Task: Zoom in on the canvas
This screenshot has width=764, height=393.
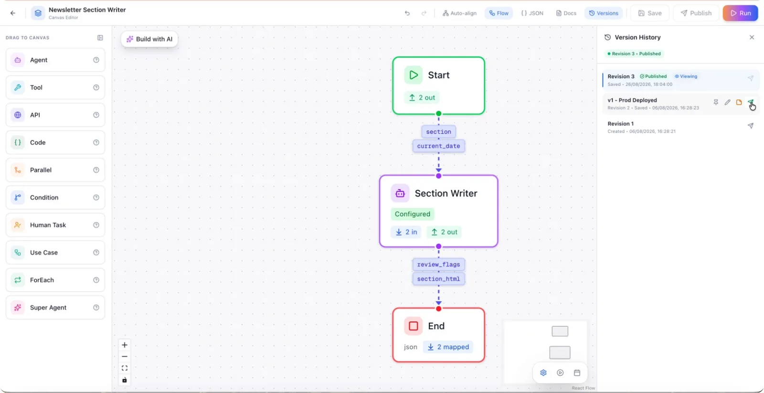Action: coord(125,345)
